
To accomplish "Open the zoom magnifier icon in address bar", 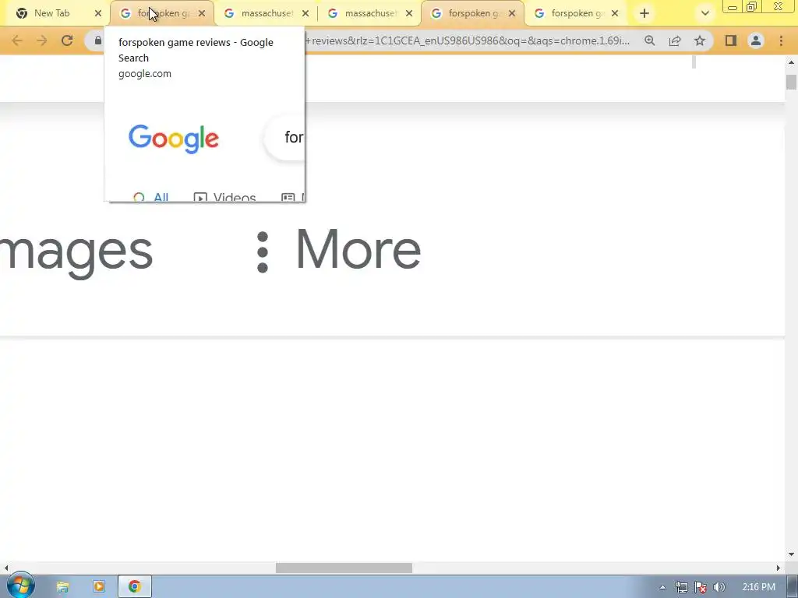I will pyautogui.click(x=649, y=40).
